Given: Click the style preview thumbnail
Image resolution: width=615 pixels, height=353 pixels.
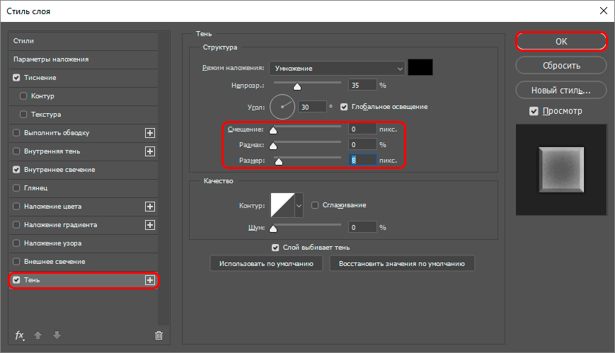Looking at the screenshot, I should [561, 170].
